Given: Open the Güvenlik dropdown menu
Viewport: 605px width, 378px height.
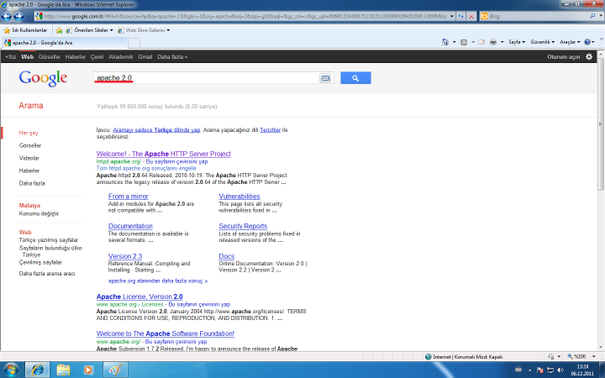Looking at the screenshot, I should point(542,41).
